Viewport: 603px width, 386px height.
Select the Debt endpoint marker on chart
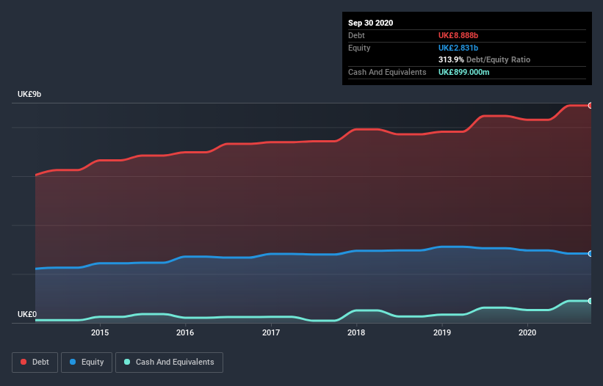(x=591, y=105)
